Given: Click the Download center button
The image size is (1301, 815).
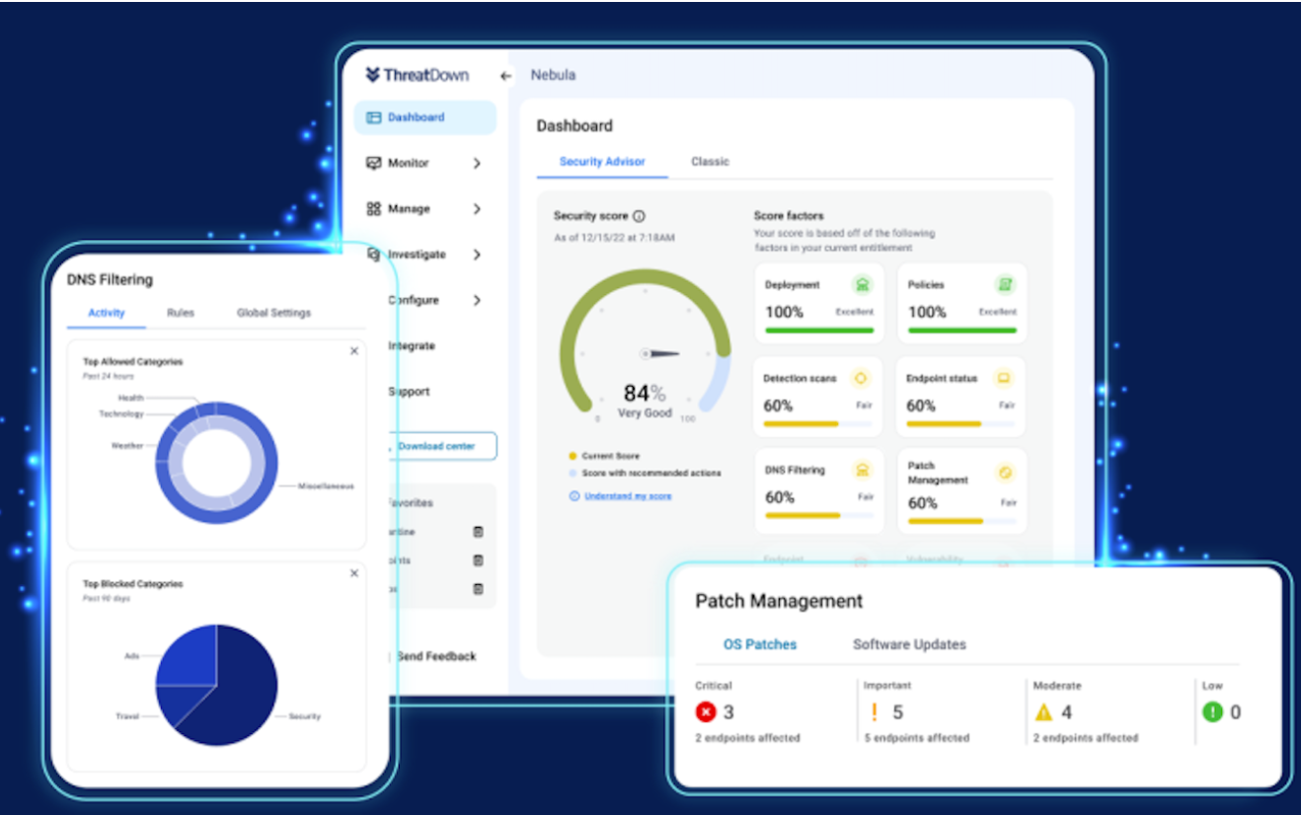Looking at the screenshot, I should [x=436, y=446].
